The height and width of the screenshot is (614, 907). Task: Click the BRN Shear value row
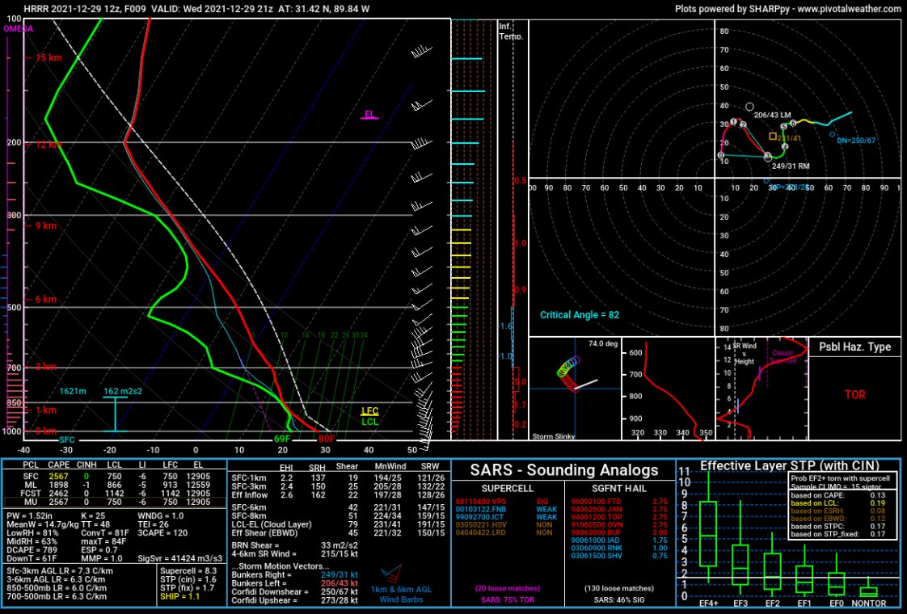pyautogui.click(x=295, y=545)
